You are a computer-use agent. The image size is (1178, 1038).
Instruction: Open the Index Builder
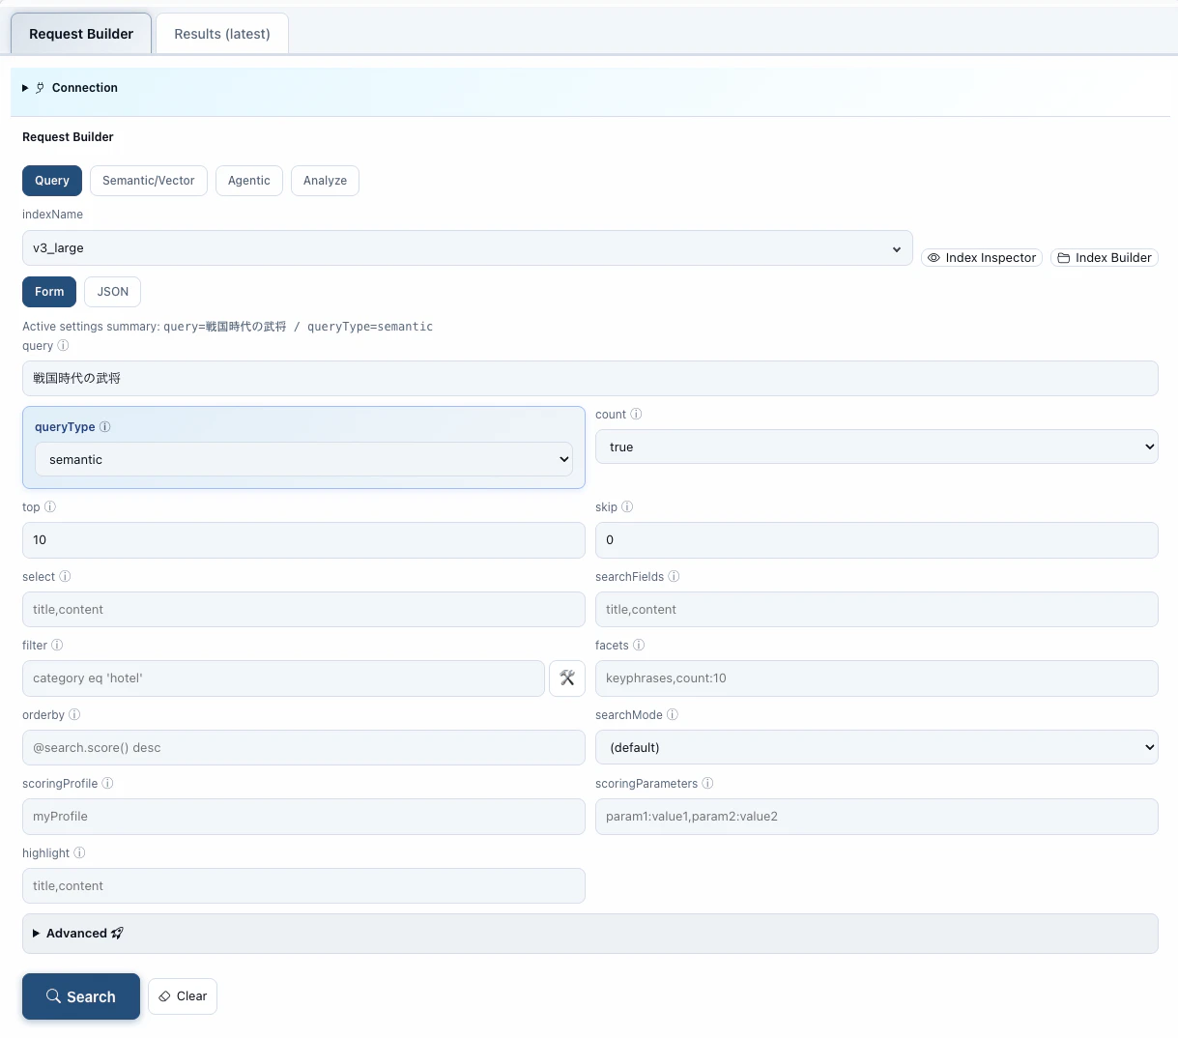[1105, 258]
